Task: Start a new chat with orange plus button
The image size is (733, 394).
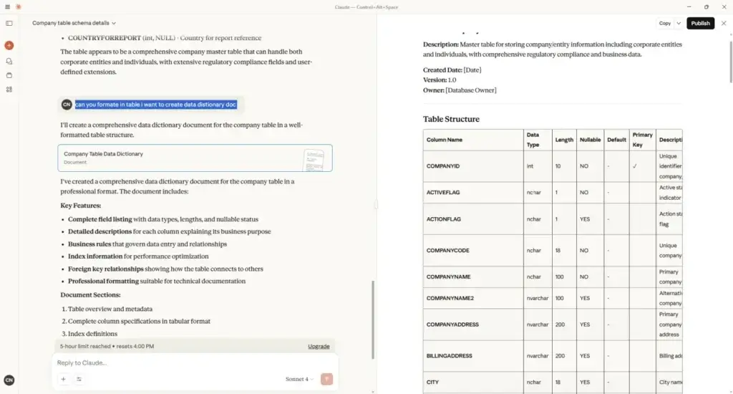Action: coord(9,45)
